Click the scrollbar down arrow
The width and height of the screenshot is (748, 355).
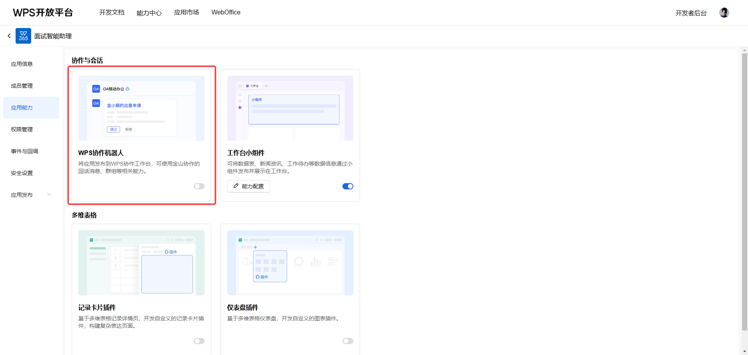(x=745, y=351)
